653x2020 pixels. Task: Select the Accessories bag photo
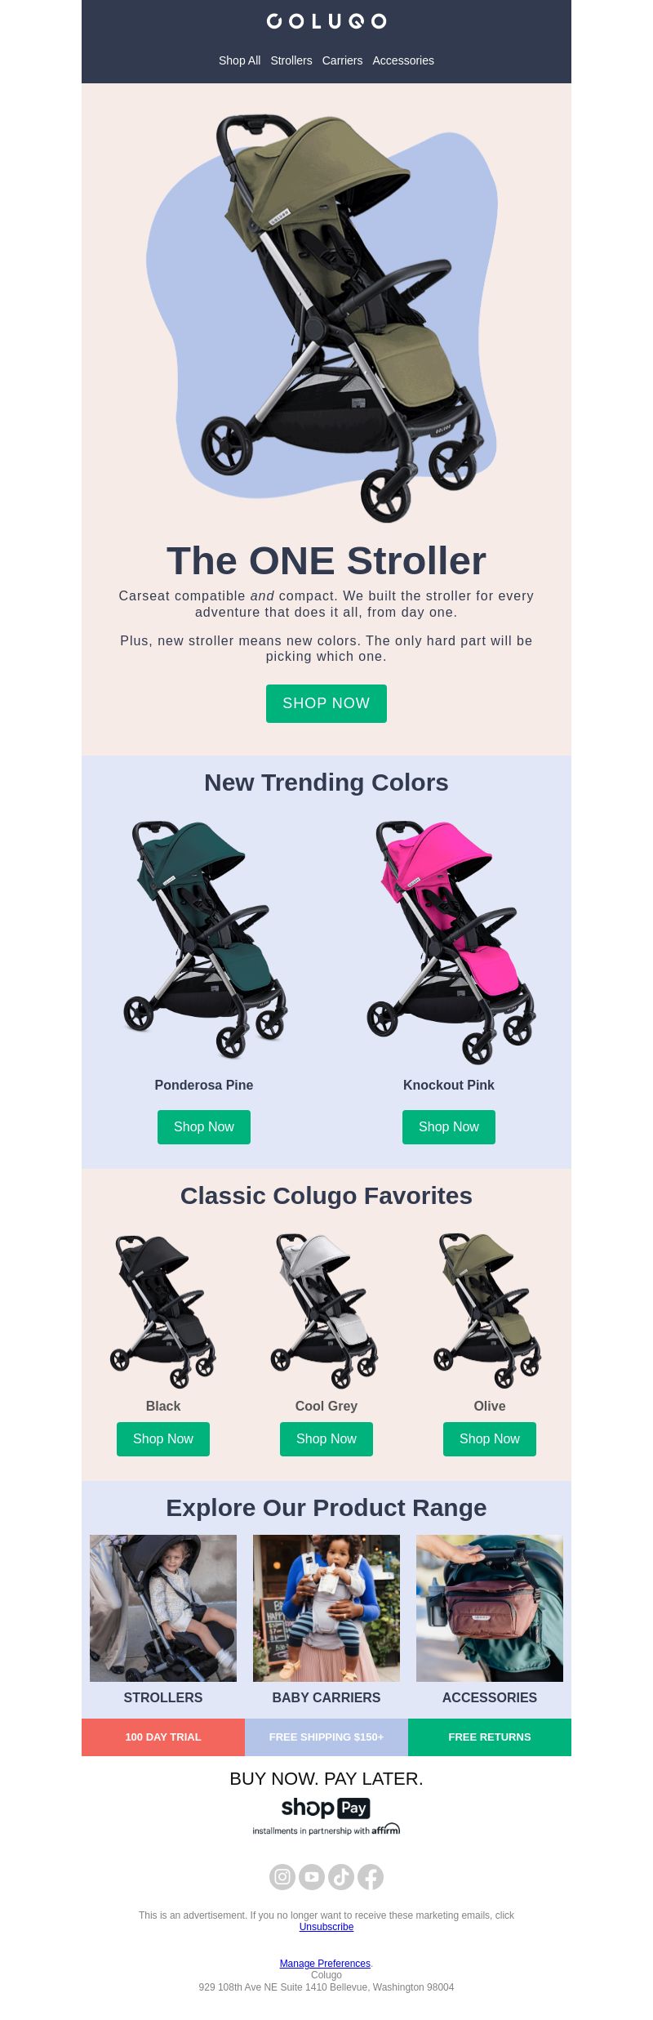tap(490, 1608)
